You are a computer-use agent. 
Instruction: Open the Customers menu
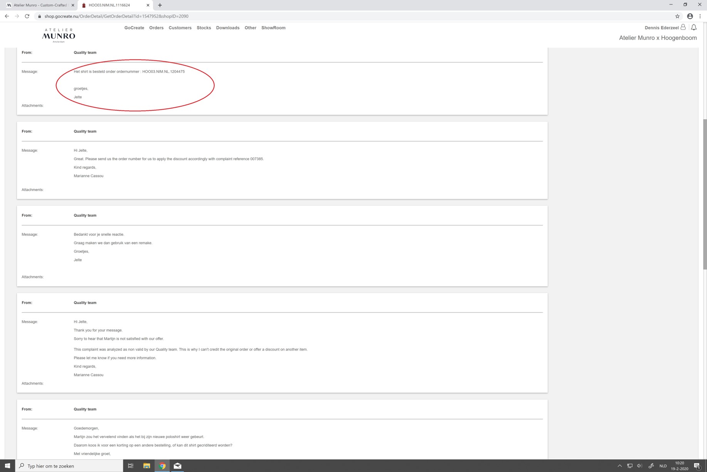point(180,28)
